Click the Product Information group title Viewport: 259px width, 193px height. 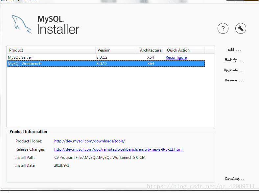[28, 132]
